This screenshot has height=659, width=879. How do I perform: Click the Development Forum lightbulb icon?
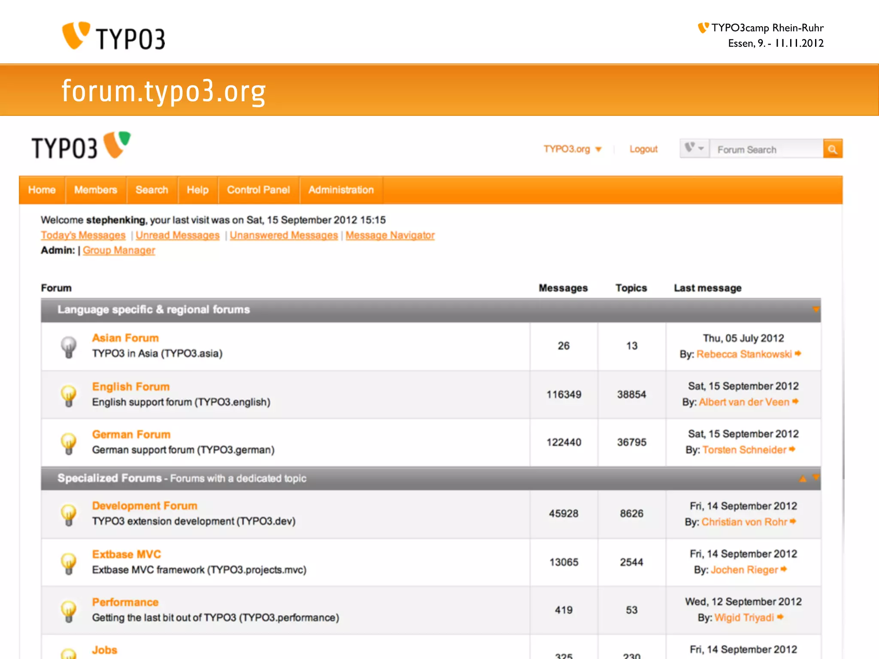[x=69, y=514]
